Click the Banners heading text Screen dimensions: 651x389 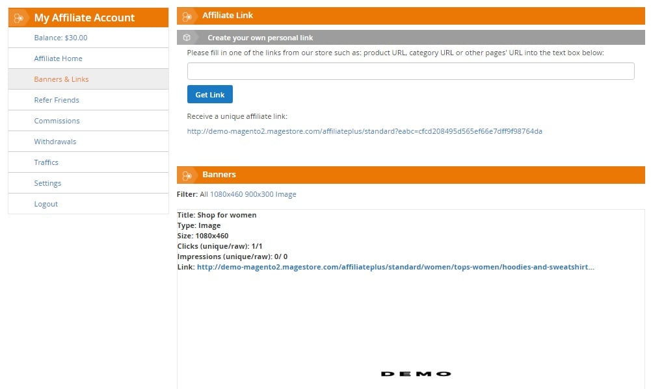point(219,175)
